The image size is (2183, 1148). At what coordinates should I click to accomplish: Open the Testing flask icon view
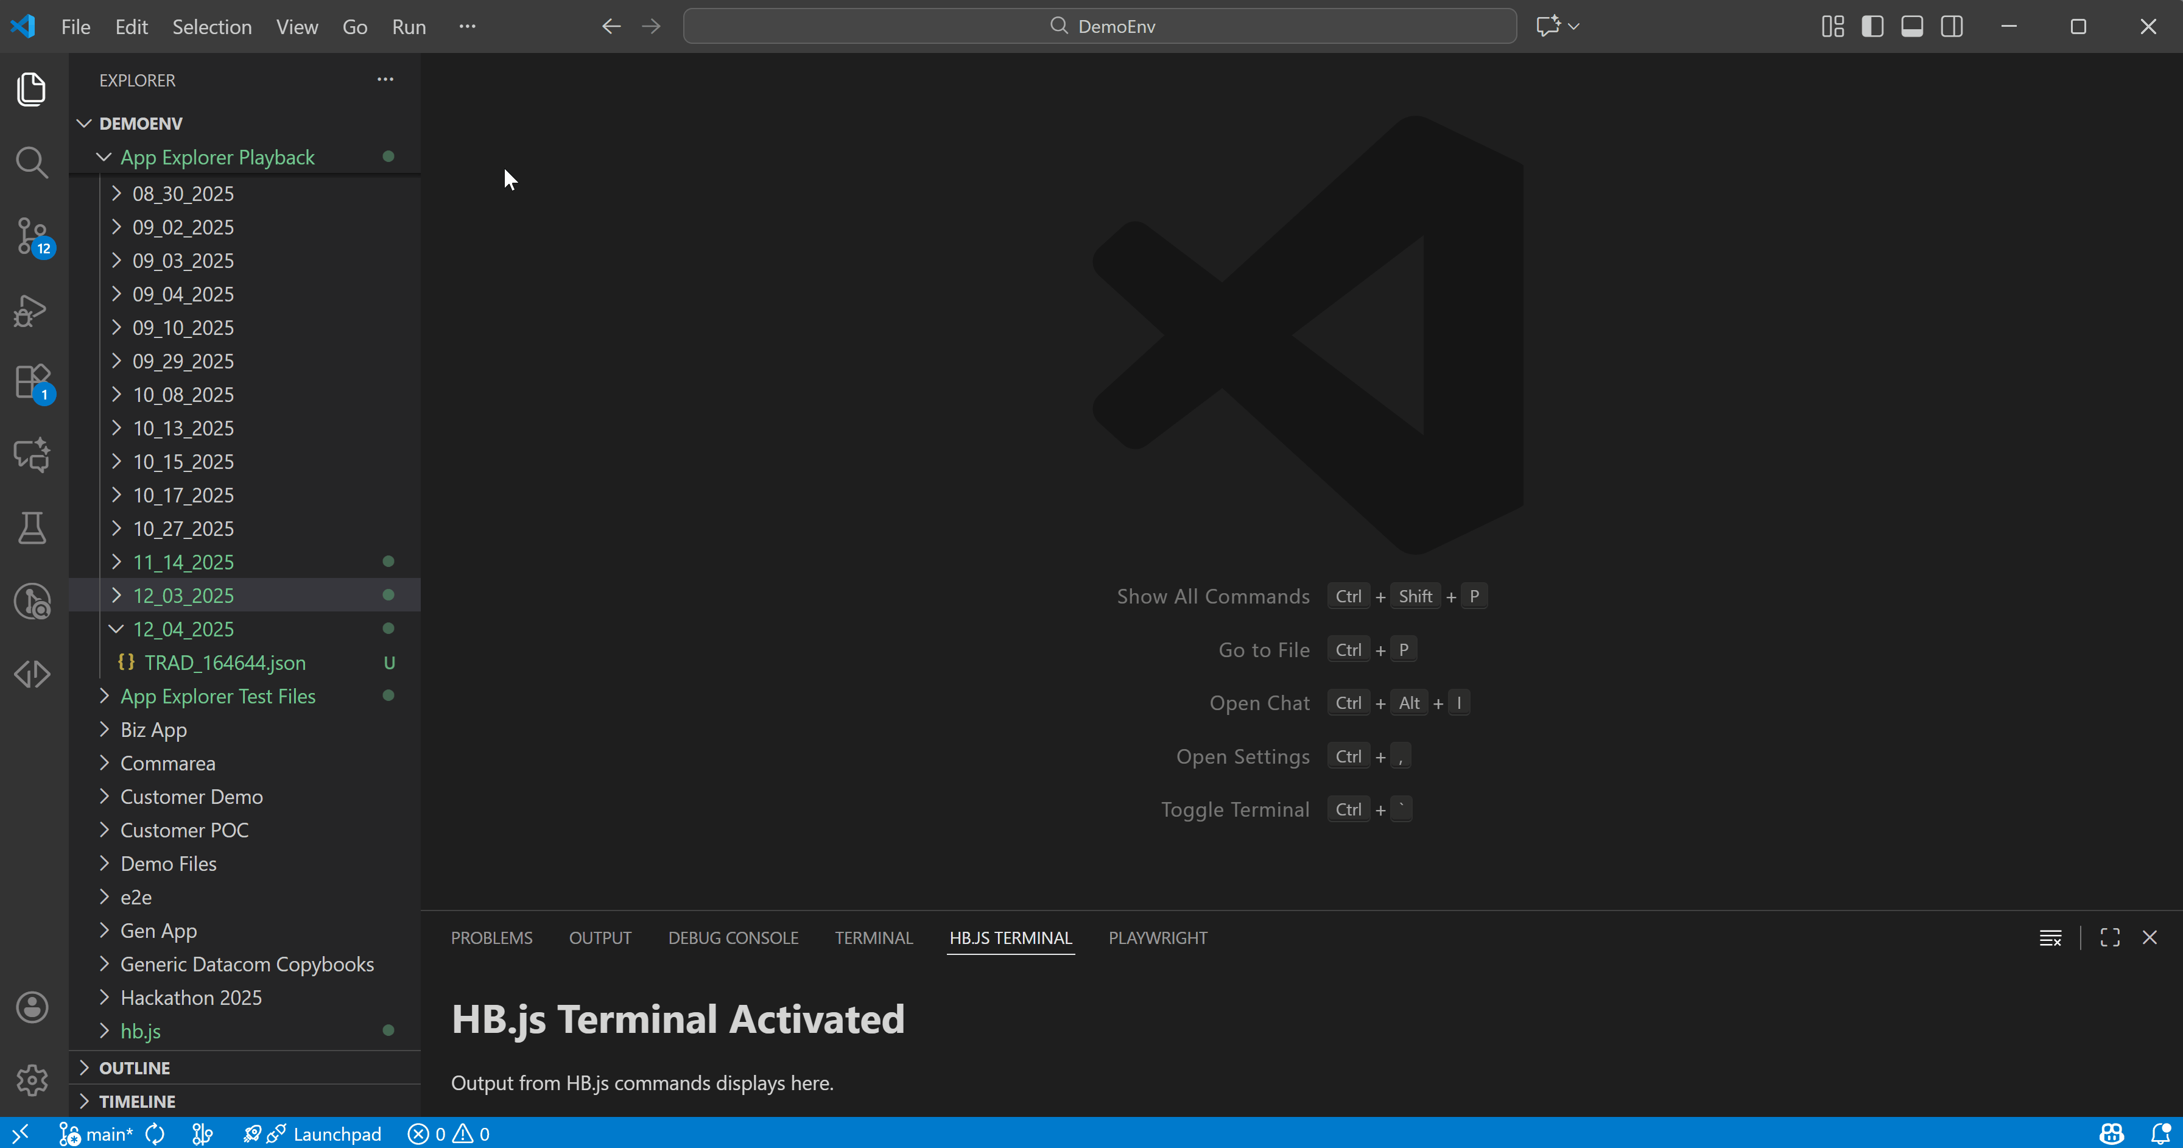coord(32,528)
